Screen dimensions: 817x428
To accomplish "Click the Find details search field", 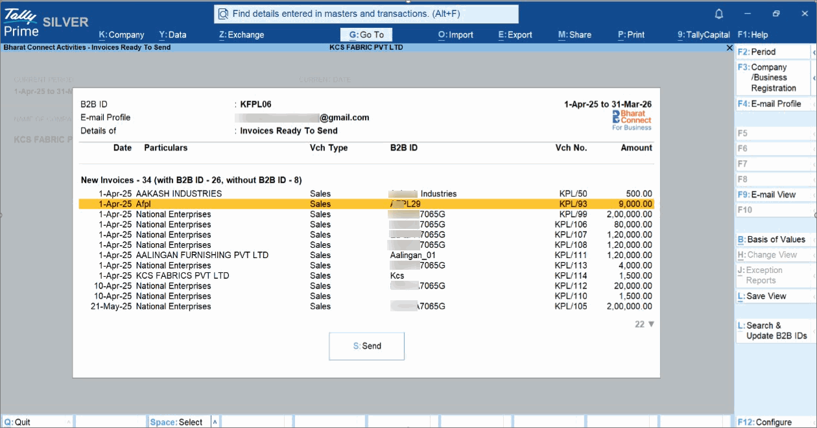I will tap(366, 14).
